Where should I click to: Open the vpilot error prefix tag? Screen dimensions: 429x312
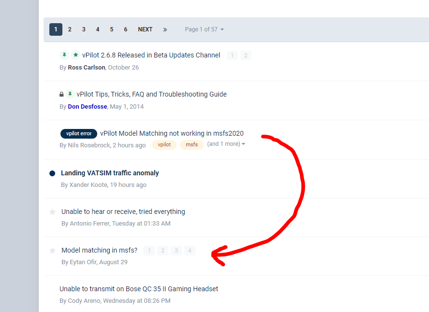point(79,134)
